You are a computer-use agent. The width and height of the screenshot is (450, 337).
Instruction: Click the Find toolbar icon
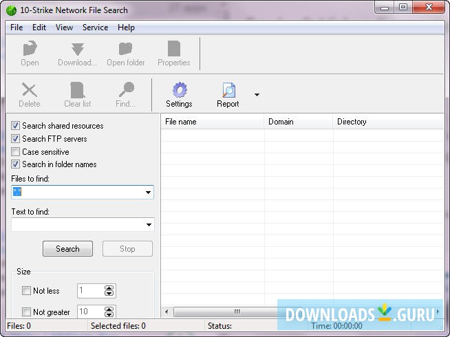pos(126,89)
